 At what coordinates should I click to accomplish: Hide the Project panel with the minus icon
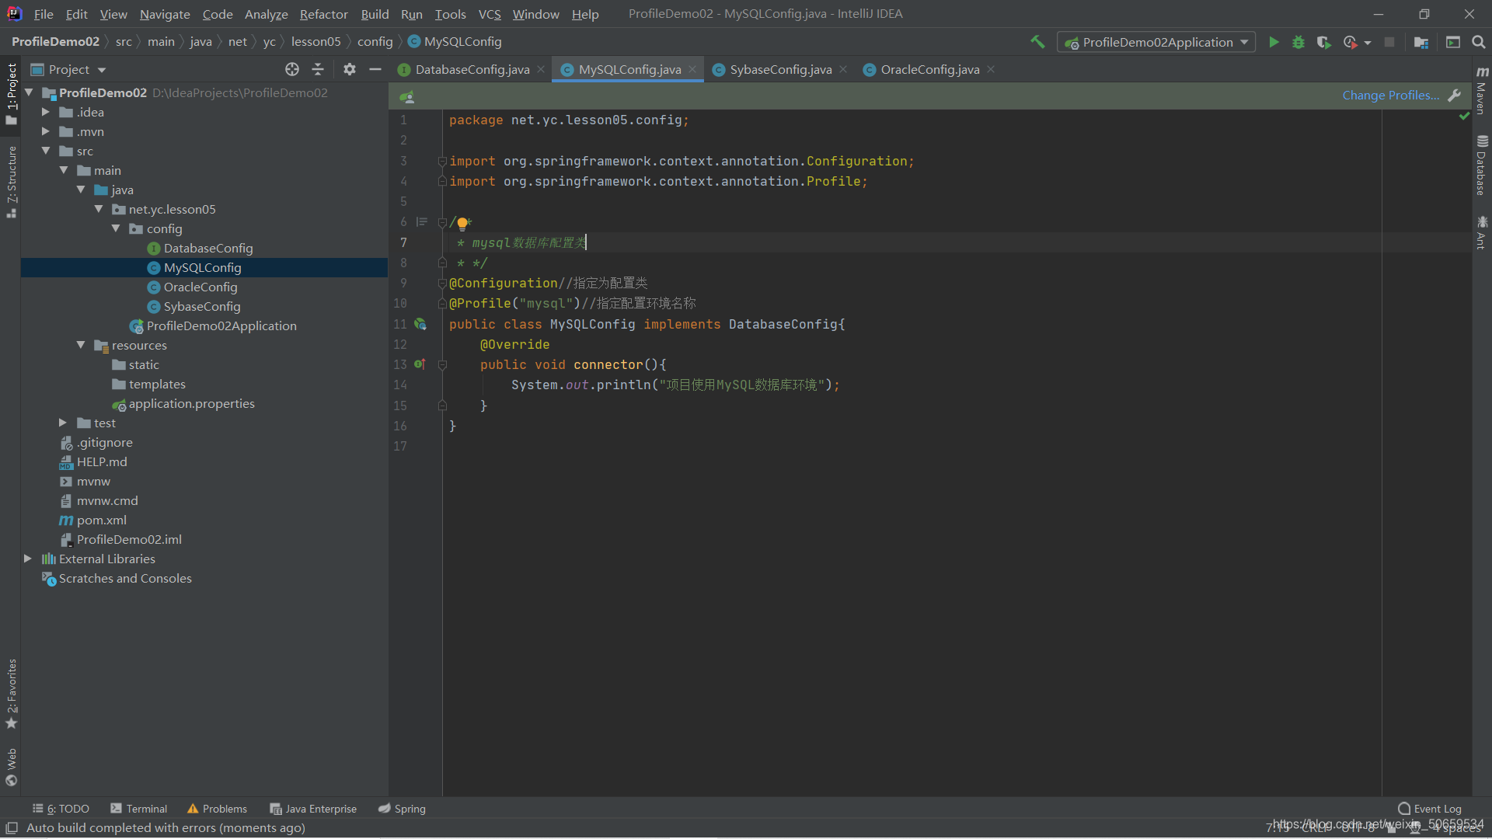click(375, 69)
